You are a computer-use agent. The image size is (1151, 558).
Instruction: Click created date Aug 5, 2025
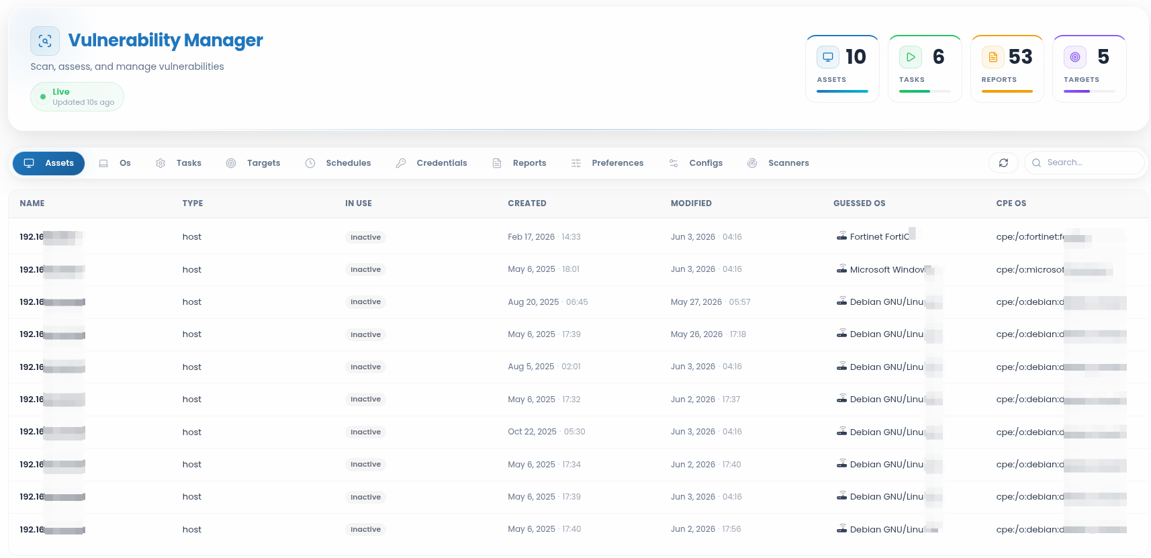pyautogui.click(x=531, y=367)
